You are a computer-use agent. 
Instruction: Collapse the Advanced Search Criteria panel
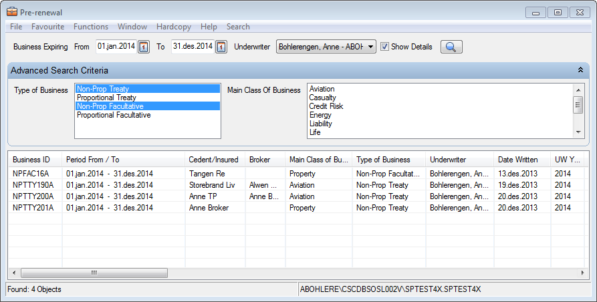pyautogui.click(x=580, y=70)
